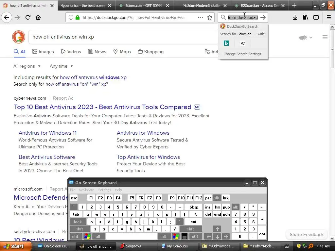This screenshot has height=251, width=335.
Task: Toggle the nlk num lock key
Action: [236, 207]
